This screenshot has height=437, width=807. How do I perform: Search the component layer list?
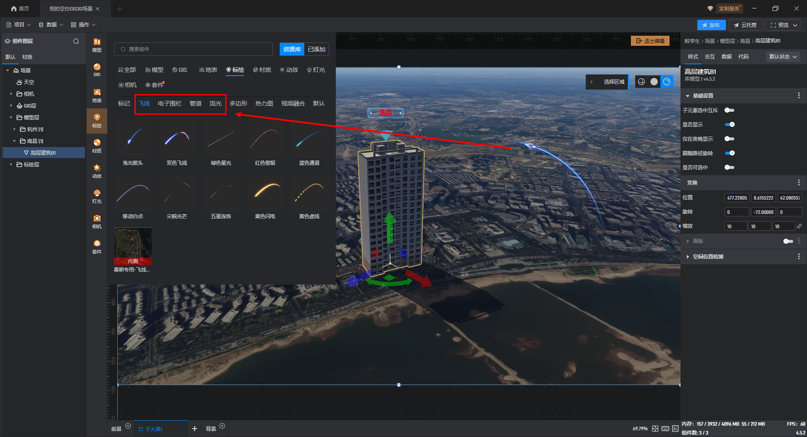(76, 41)
